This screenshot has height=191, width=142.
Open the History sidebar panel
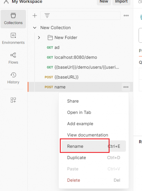point(13,78)
